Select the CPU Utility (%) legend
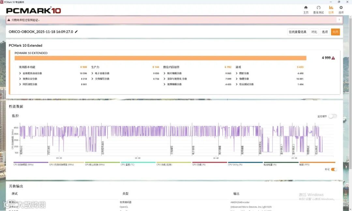This screenshot has width=352, height=211. pyautogui.click(x=245, y=164)
